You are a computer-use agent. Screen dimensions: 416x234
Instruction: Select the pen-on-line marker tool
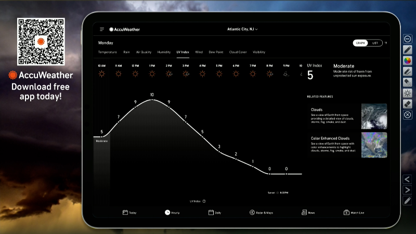tap(408, 72)
